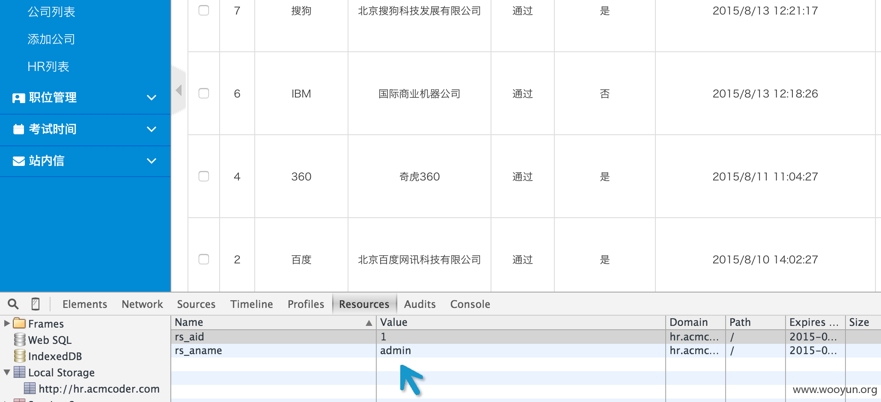
Task: Click the timestamp 2015/8/13 12:18:26
Action: point(765,94)
